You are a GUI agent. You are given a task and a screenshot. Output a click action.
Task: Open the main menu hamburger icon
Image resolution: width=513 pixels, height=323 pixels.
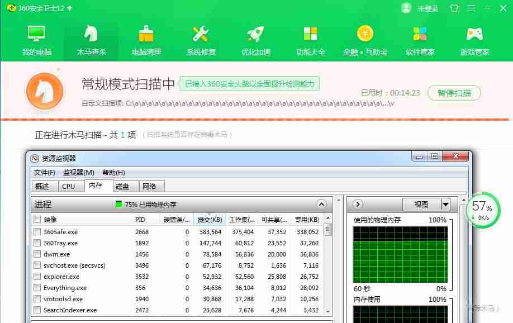(x=471, y=8)
